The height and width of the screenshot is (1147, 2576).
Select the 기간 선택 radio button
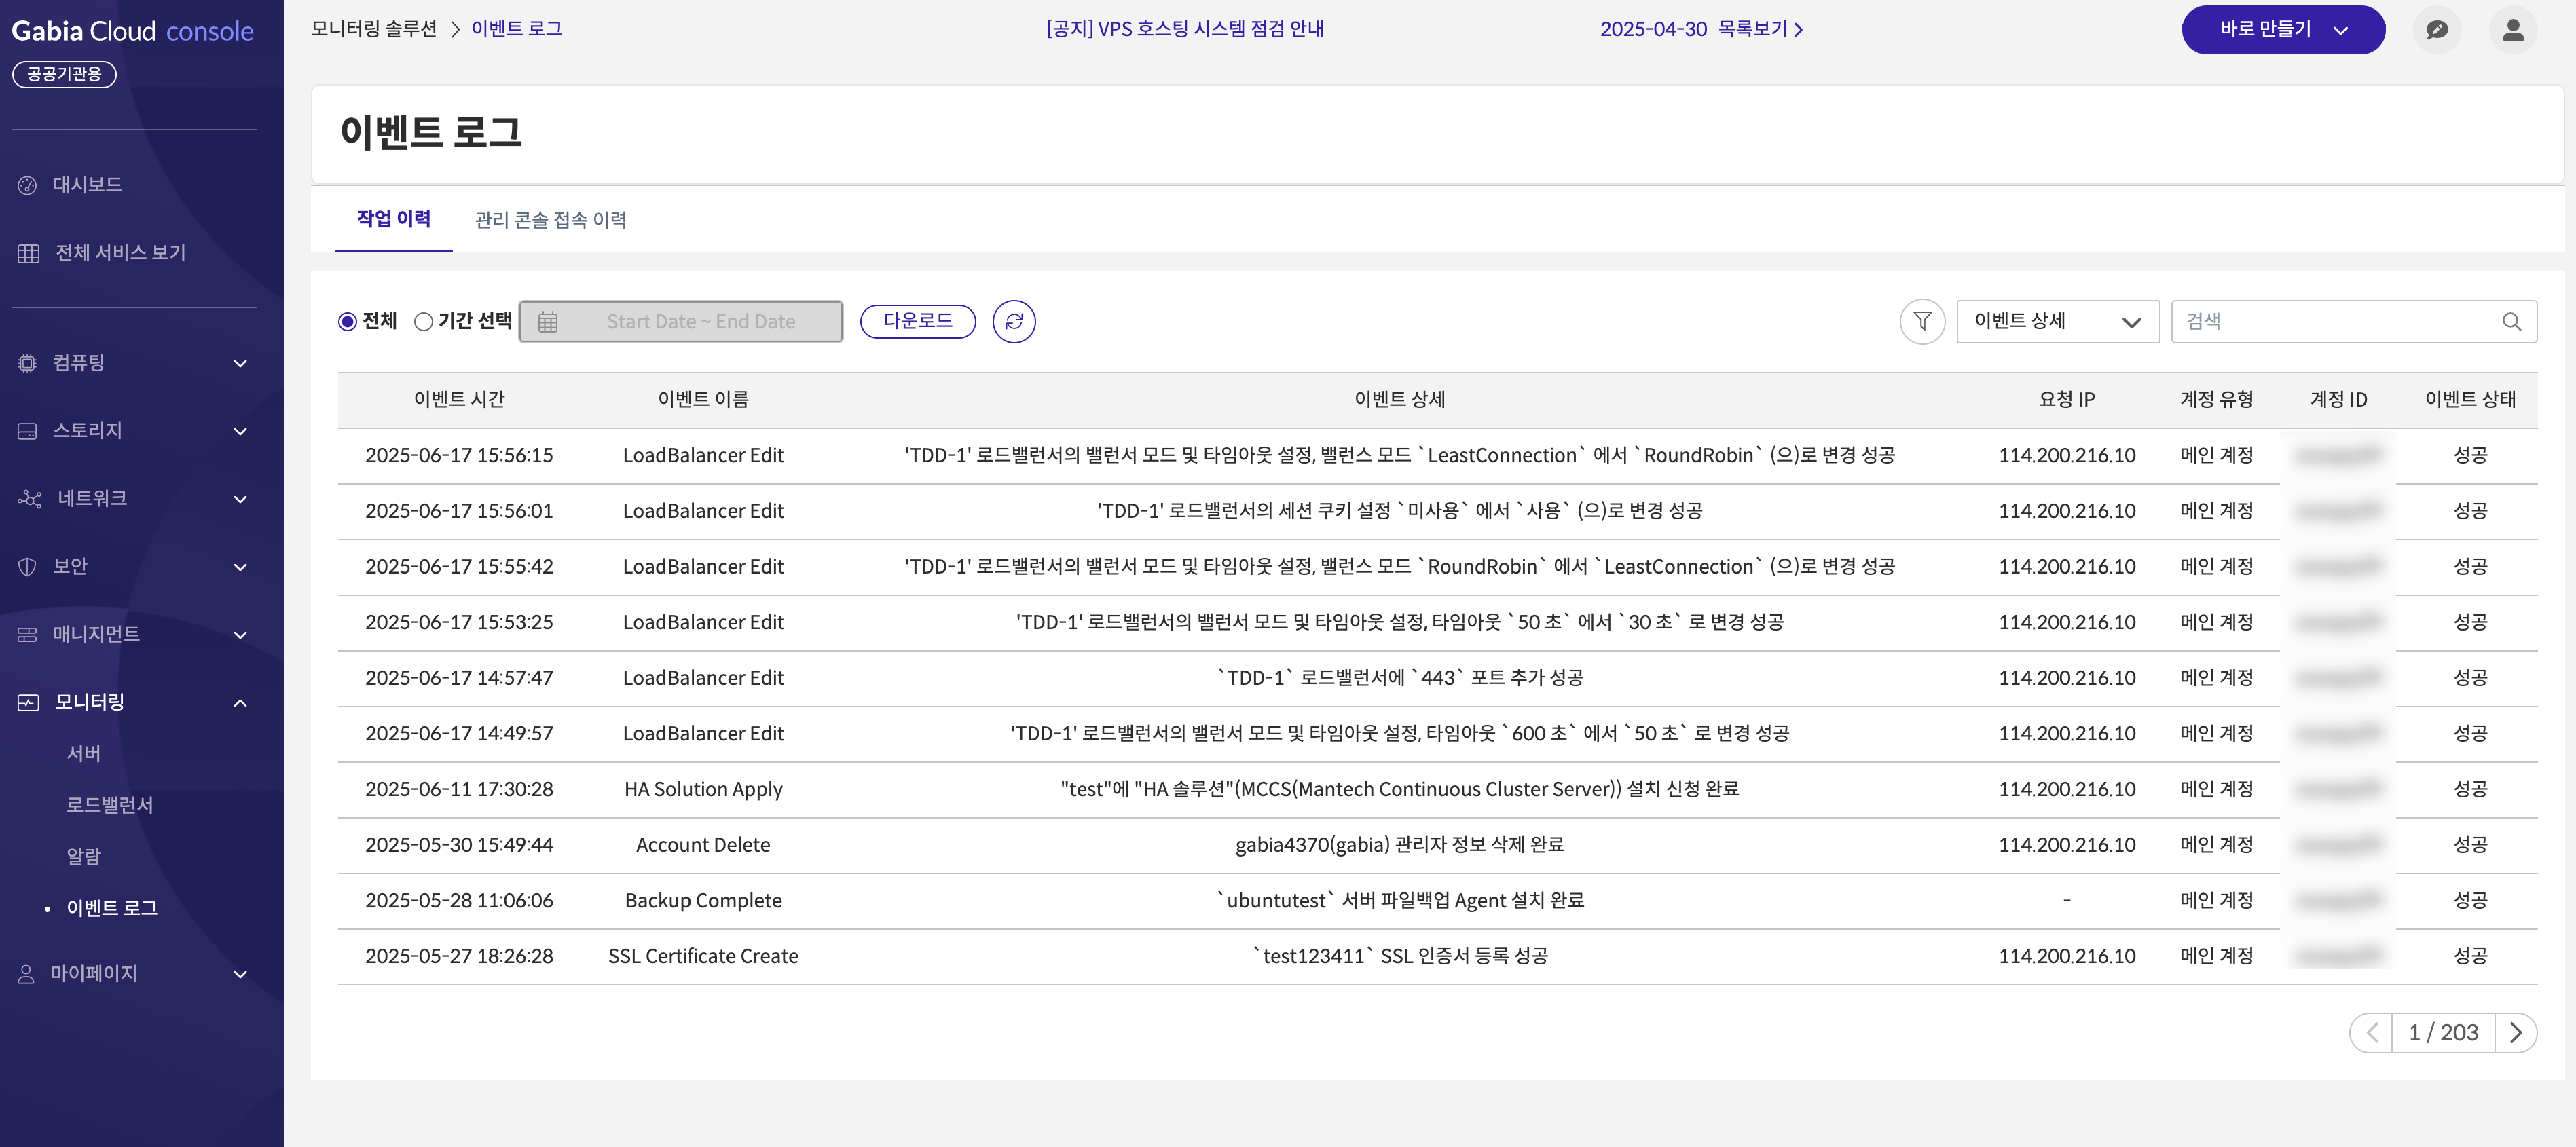click(424, 322)
